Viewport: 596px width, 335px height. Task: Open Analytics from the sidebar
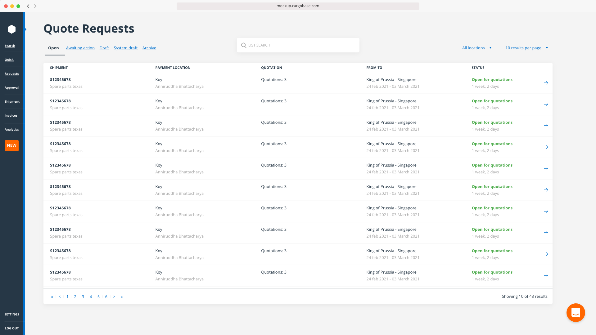(11, 129)
